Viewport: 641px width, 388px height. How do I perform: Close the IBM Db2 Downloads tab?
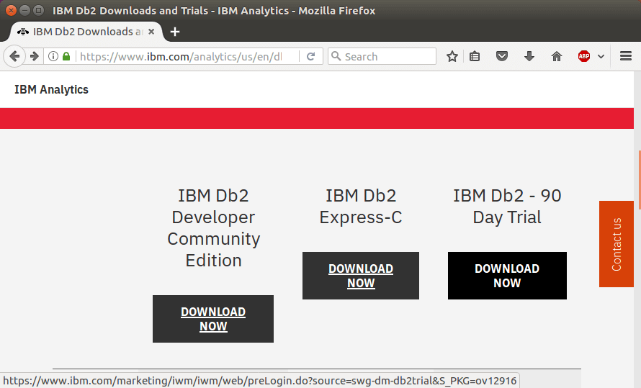coord(151,32)
